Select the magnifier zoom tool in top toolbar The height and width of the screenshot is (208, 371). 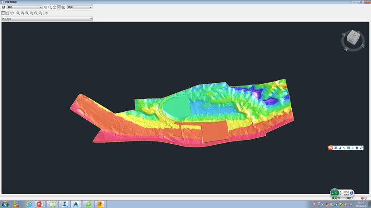50,7
